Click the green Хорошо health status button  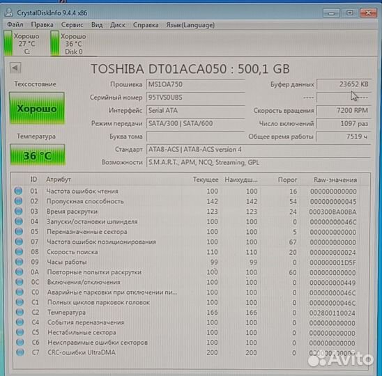pyautogui.click(x=37, y=109)
